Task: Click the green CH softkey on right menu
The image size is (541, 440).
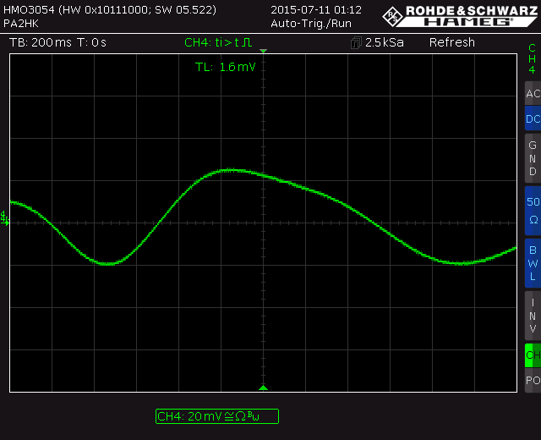Action: pyautogui.click(x=532, y=355)
